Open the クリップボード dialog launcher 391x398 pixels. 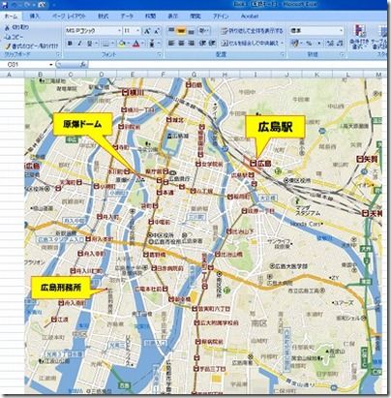[x=58, y=54]
